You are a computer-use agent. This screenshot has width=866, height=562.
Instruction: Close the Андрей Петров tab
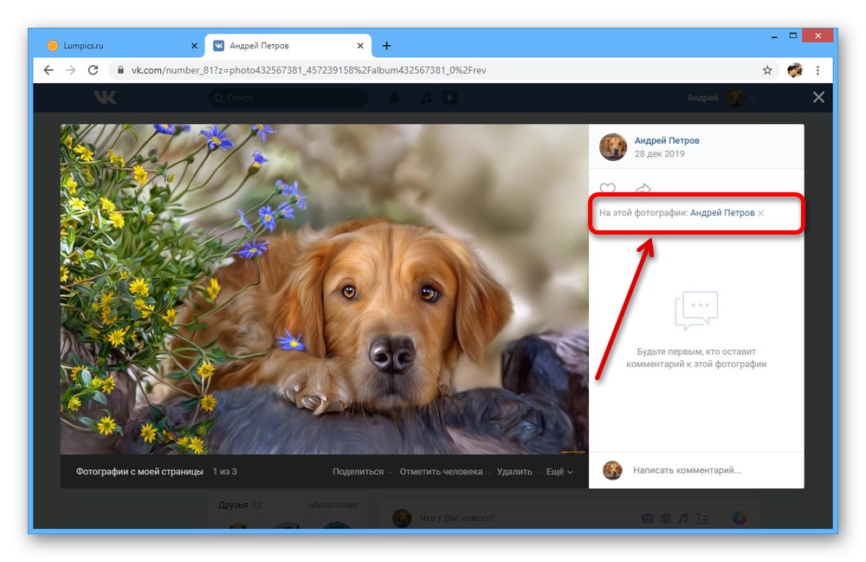click(360, 46)
